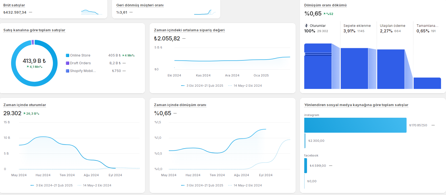Select the Sepete eklenme funnel bar
This screenshot has height=195, width=446.
[354, 68]
